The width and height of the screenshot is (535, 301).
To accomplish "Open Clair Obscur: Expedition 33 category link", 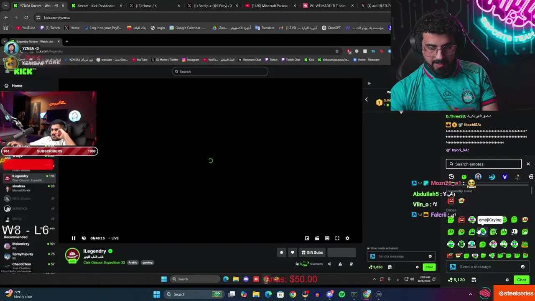I will pos(104,263).
